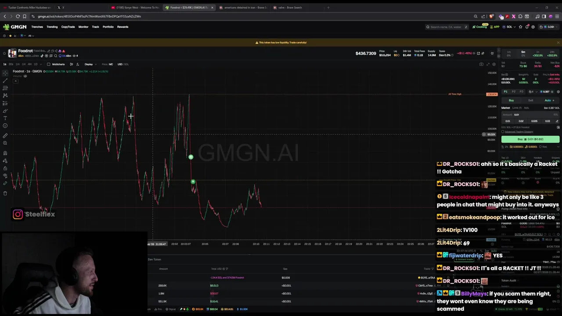The image size is (562, 316).
Task: Expand the SOL chain dropdown
Action: (509, 27)
